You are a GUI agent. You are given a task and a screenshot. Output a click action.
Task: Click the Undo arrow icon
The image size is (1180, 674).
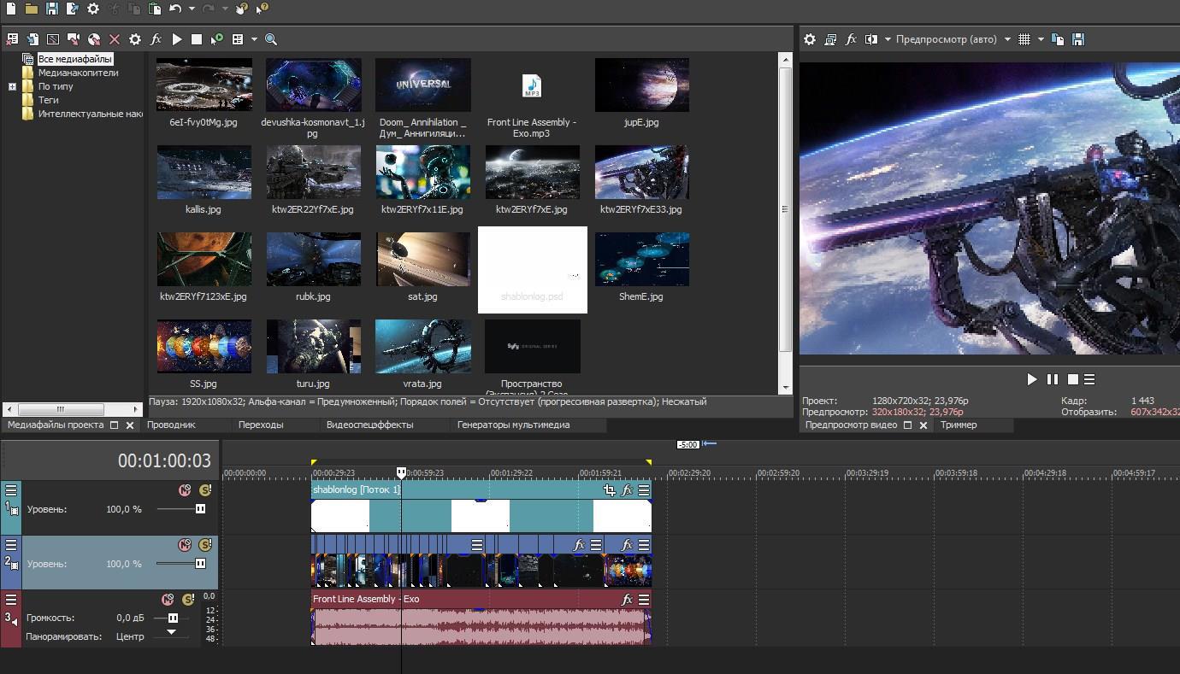[175, 9]
